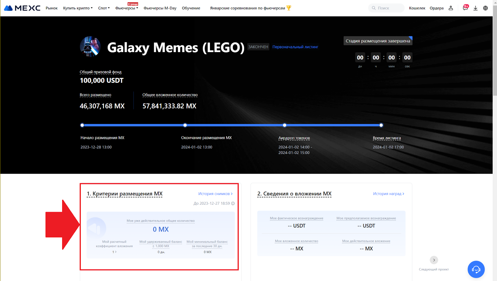Open Кошелек in the top bar

417,8
